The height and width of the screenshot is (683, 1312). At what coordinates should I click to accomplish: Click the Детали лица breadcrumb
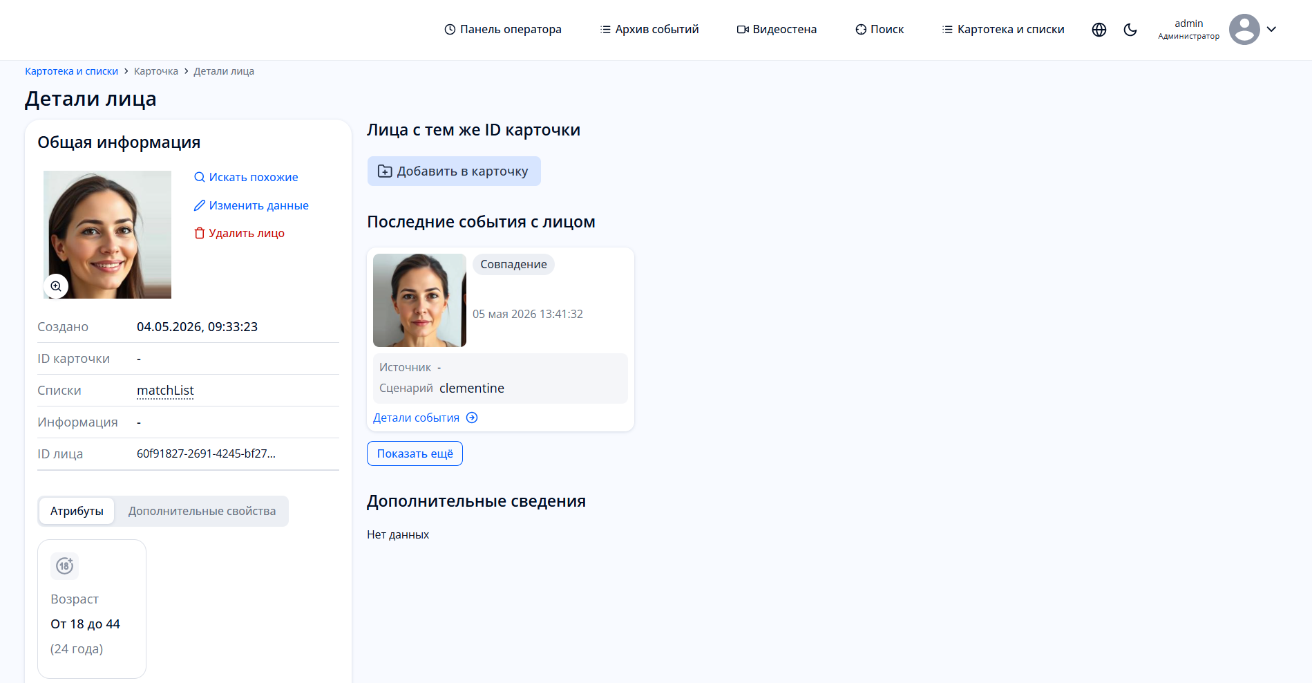(224, 71)
